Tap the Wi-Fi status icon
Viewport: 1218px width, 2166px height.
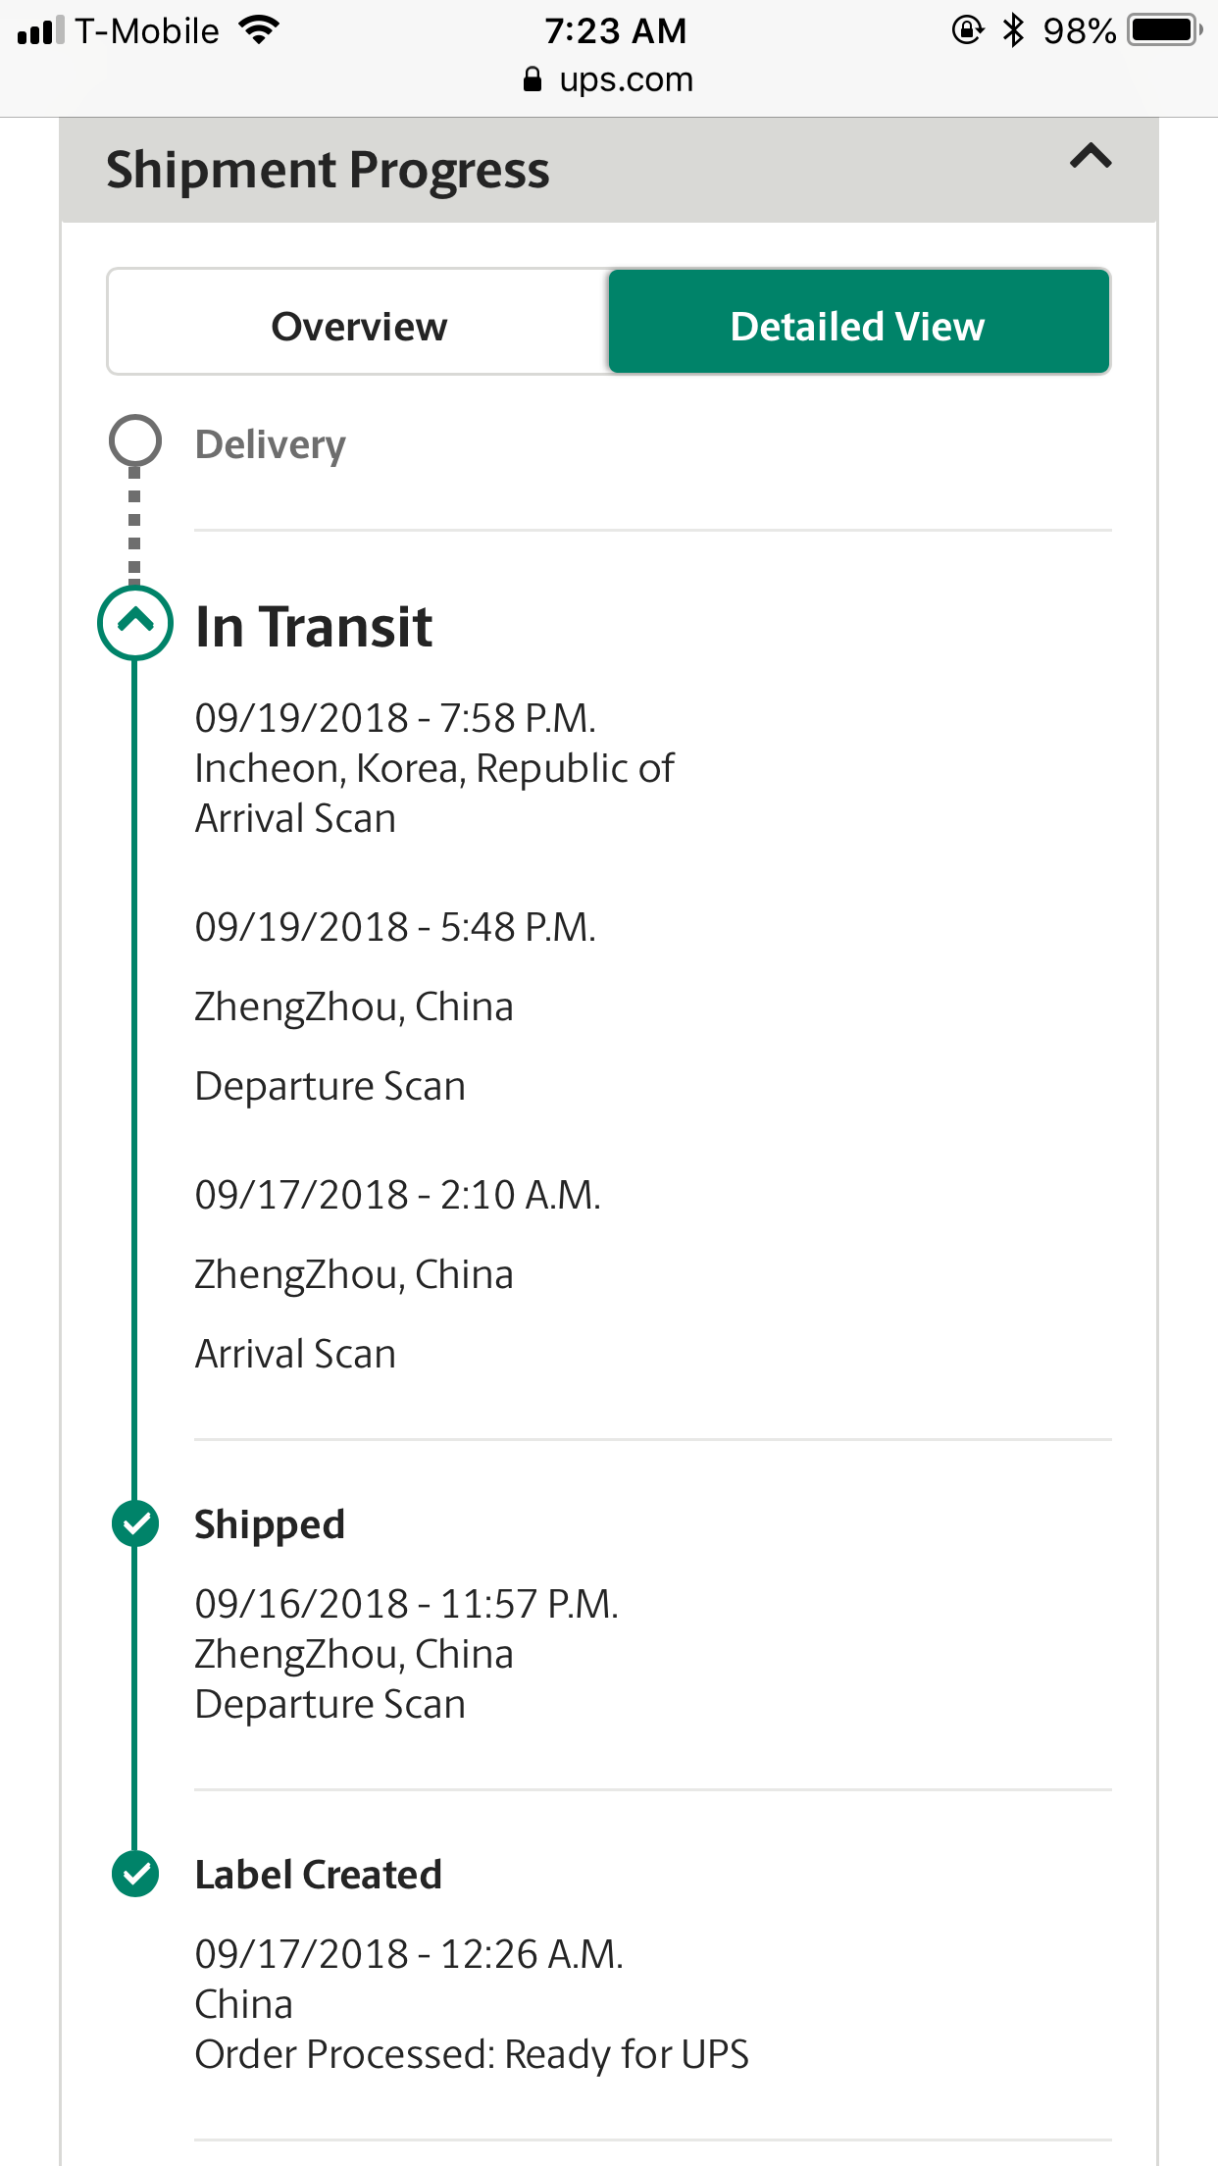260,30
